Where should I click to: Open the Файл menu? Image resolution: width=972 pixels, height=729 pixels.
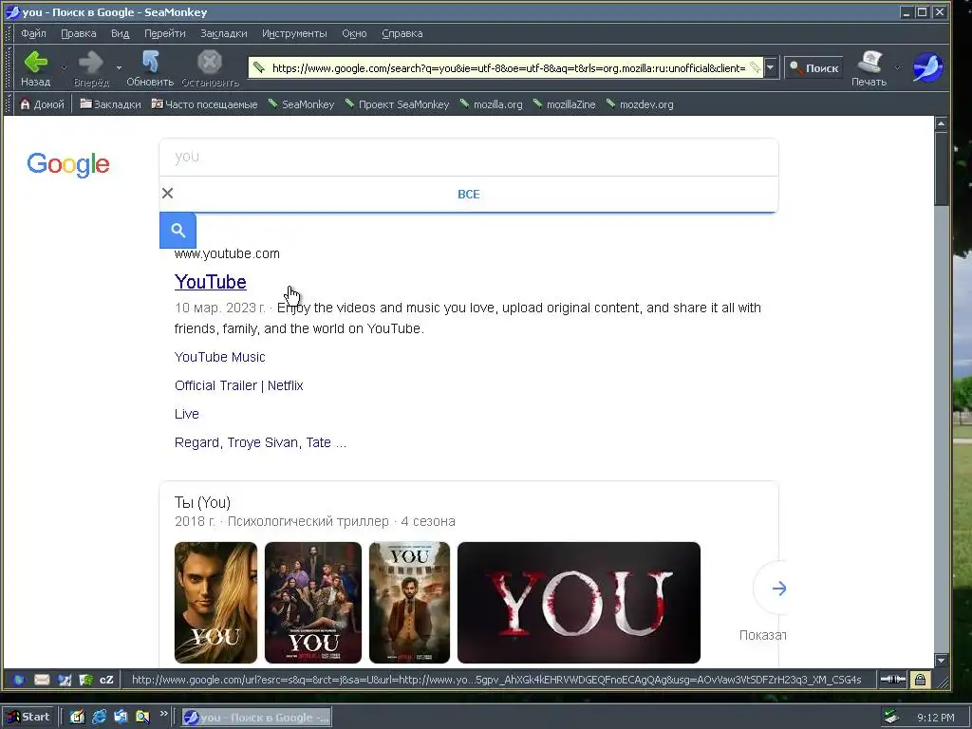click(33, 33)
